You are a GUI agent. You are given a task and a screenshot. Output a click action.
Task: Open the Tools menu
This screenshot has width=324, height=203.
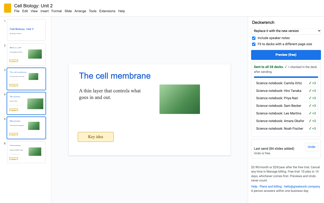tap(93, 11)
